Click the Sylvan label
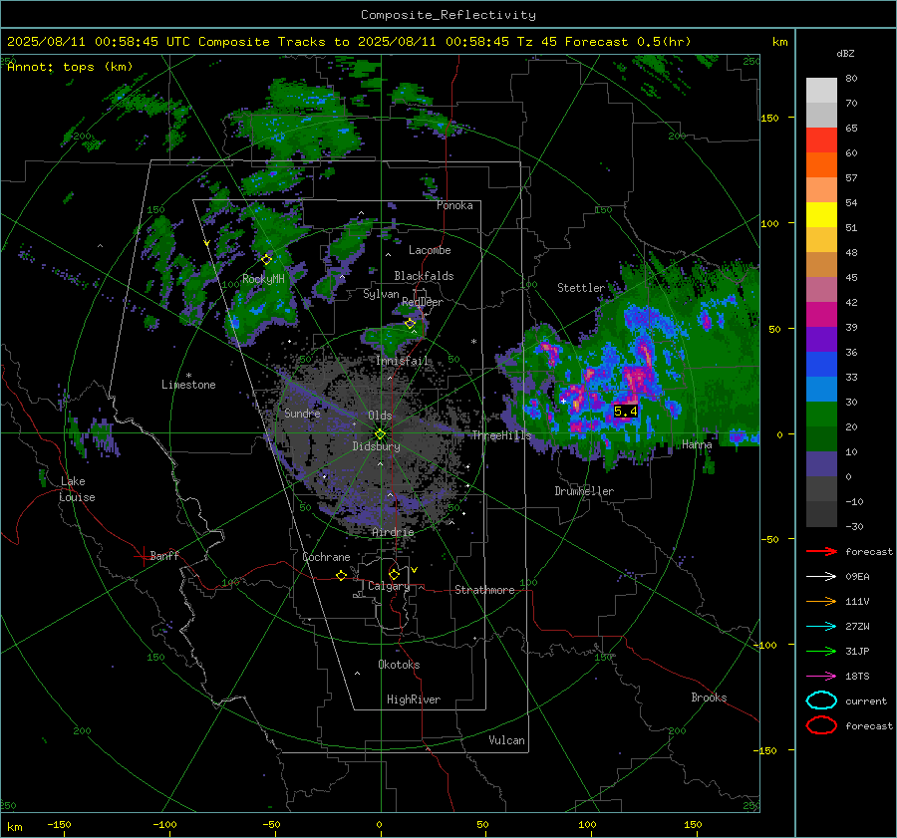 click(381, 294)
